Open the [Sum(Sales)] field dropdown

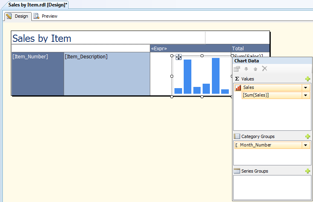306,95
